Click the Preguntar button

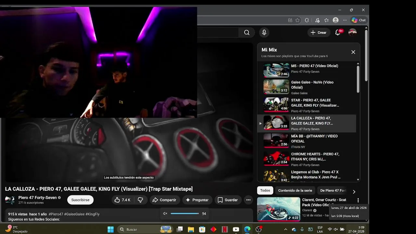197,200
